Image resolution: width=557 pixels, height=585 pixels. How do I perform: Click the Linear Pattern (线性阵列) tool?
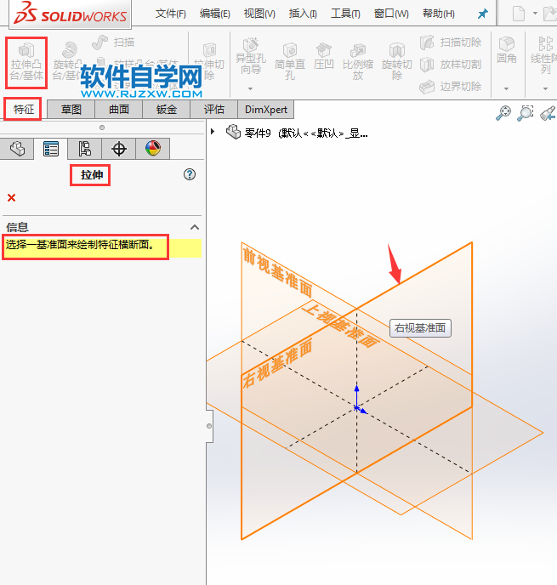pos(544,55)
